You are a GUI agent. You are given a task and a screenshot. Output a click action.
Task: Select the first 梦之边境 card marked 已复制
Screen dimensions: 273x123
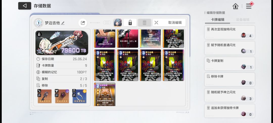click(x=105, y=65)
